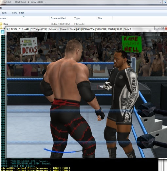Sort by the Type column header

pos(77,18)
